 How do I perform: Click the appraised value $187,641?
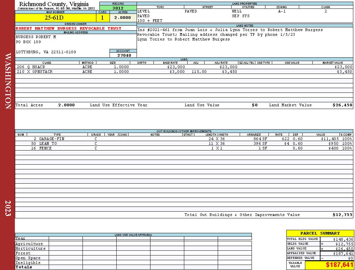[x=343, y=253]
